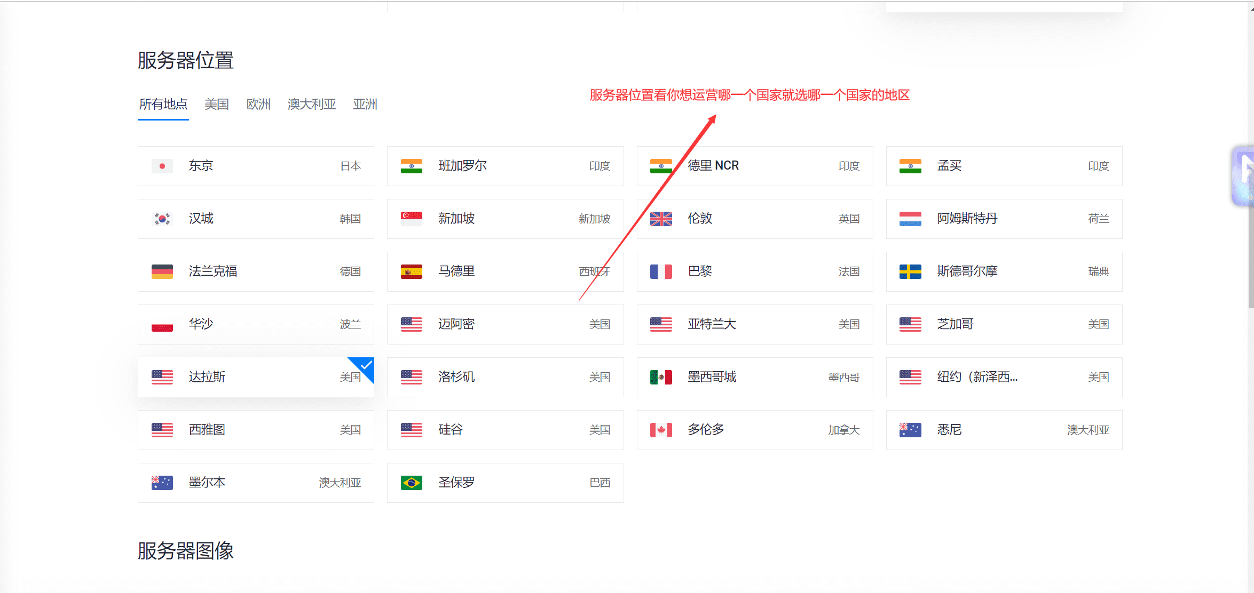1254x593 pixels.
Task: Switch to the 欧洲 location tab
Action: (x=258, y=104)
